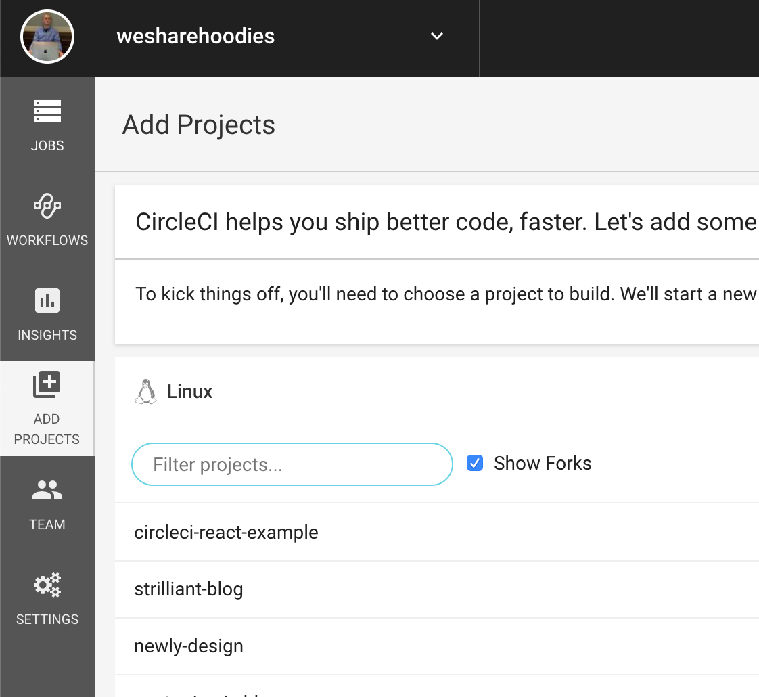Click the Insights bar chart icon
The image size is (759, 697).
click(x=47, y=300)
